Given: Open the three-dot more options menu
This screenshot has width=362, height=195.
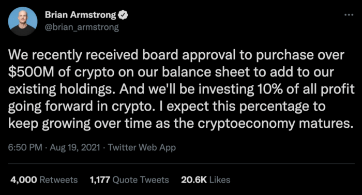Looking at the screenshot, I should click(x=349, y=15).
